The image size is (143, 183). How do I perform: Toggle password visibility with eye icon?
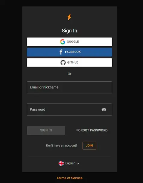(x=104, y=109)
